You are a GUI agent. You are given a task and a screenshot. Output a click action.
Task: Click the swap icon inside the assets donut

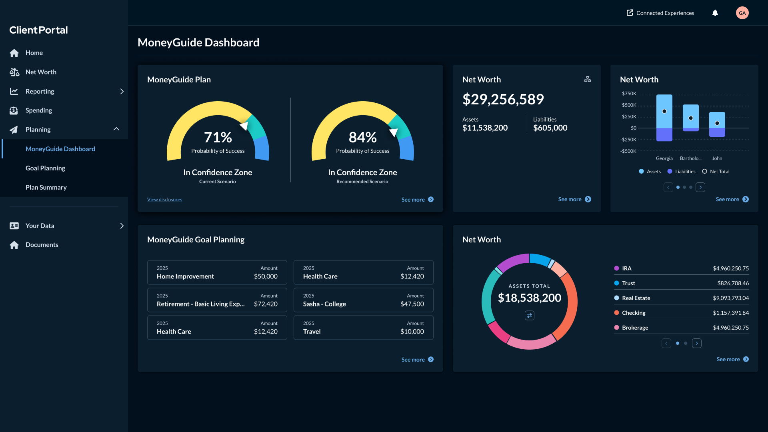click(x=530, y=316)
